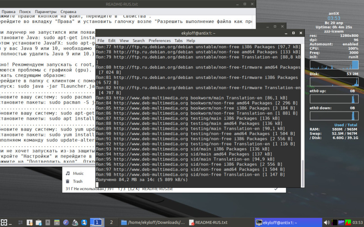Launch the blue globe icon in taskbar
364x227 pixels.
84,222
